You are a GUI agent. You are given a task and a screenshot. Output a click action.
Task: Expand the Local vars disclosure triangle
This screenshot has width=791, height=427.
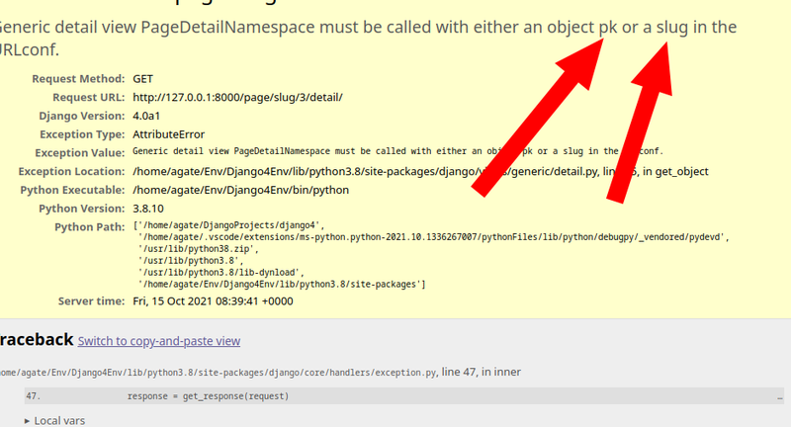point(28,421)
